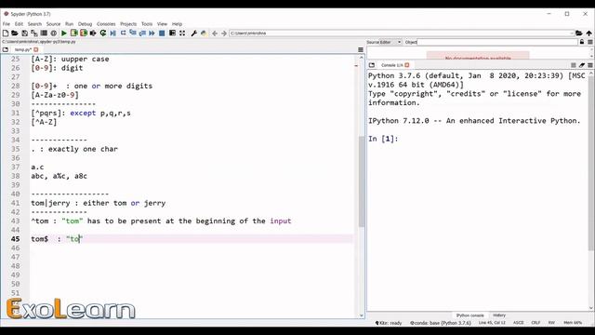
Task: Select the temp.py editor tab
Action: tap(22, 49)
